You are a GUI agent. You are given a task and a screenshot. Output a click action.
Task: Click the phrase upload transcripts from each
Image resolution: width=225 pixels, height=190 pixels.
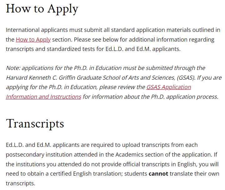pyautogui.click(x=160, y=145)
